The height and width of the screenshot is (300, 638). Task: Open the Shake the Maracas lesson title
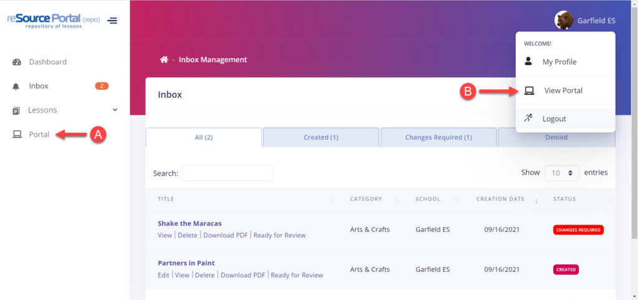point(189,223)
